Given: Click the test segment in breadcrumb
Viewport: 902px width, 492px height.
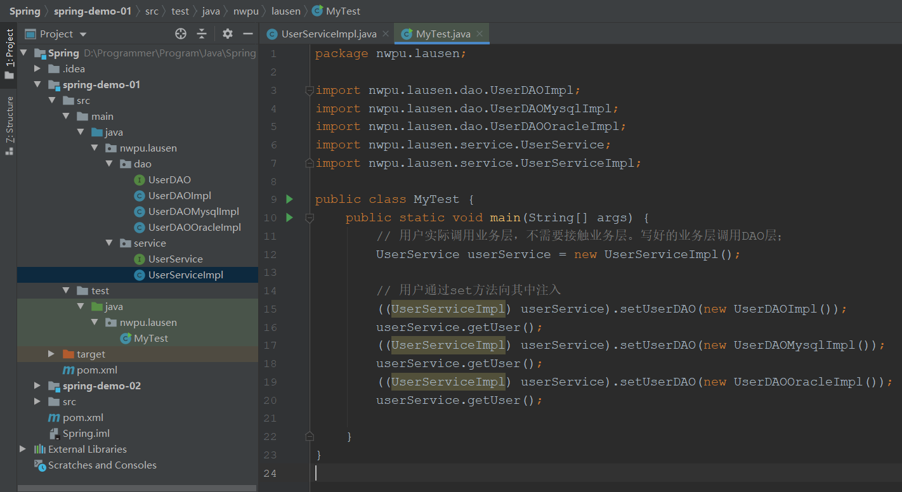Looking at the screenshot, I should click(x=180, y=11).
